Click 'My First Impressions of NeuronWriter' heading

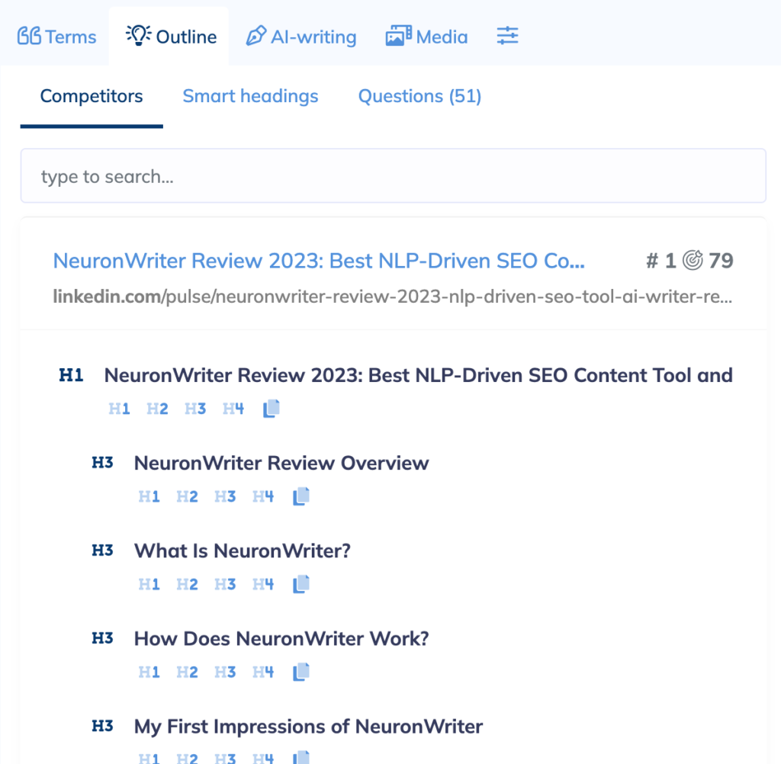[x=308, y=727]
